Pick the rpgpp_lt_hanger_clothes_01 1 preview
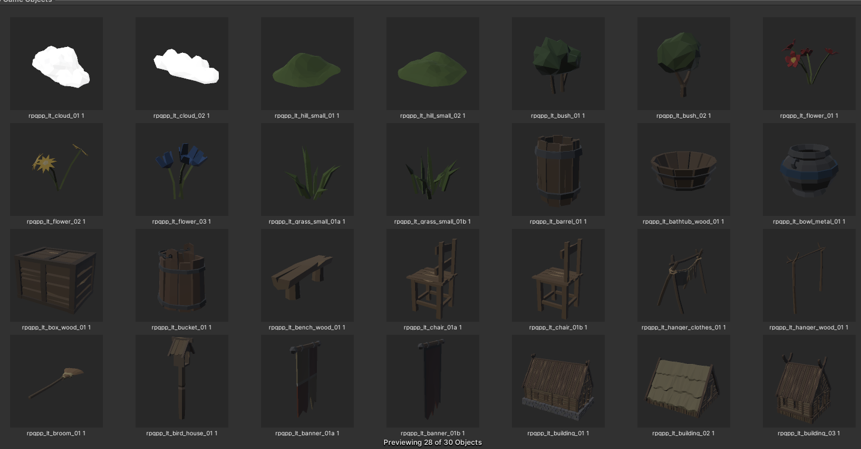The image size is (861, 449). click(684, 275)
